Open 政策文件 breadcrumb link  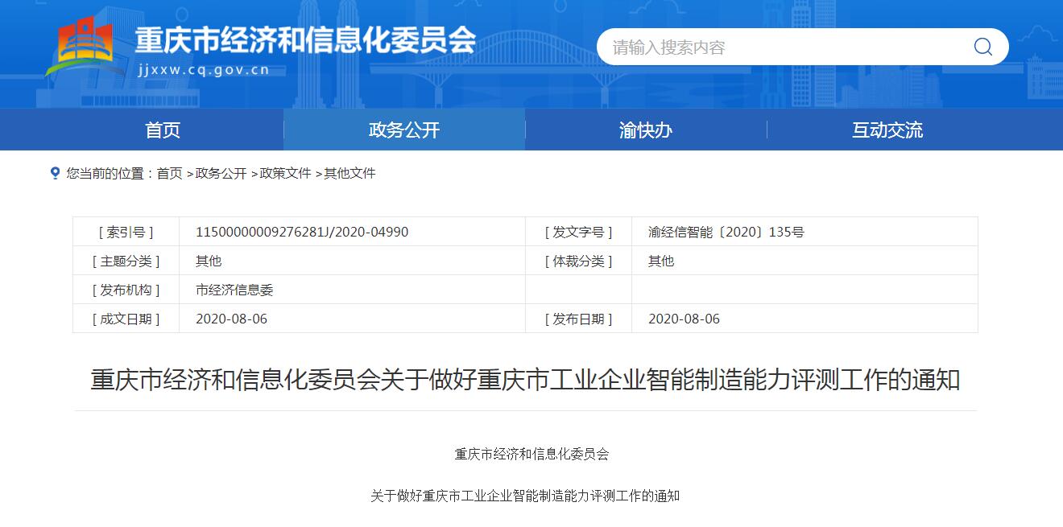tap(285, 174)
